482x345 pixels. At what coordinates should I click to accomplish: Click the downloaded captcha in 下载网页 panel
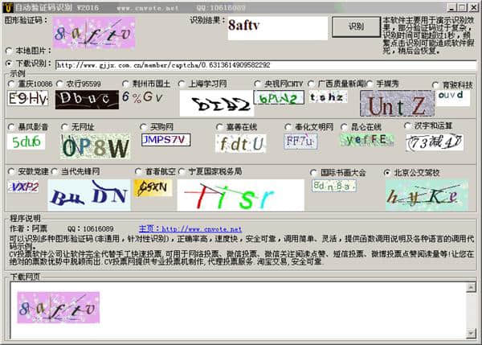(59, 307)
